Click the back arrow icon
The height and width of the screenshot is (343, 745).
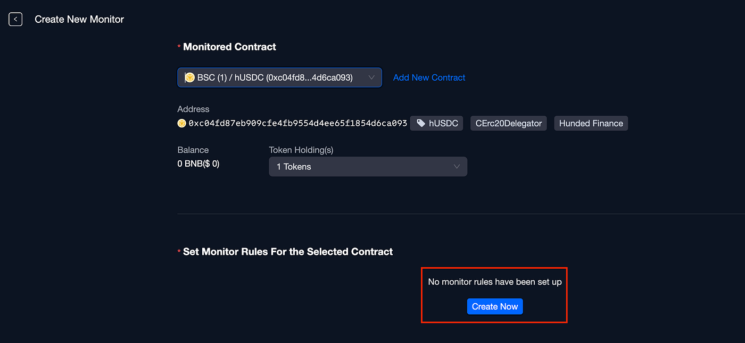[x=15, y=20]
